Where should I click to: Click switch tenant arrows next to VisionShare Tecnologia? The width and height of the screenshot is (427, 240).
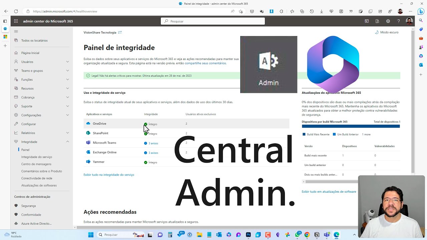[x=120, y=32]
